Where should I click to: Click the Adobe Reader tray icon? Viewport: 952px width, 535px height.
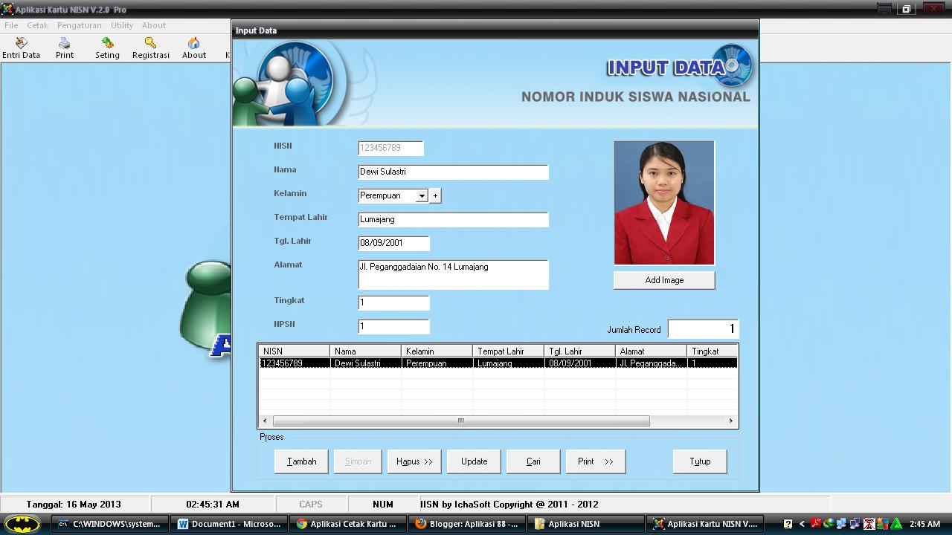click(x=816, y=524)
